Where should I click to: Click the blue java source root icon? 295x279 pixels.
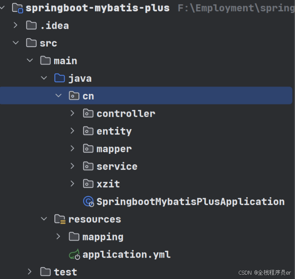coord(60,78)
